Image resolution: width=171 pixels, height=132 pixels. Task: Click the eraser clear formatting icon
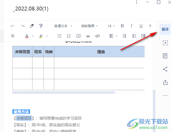31,26
